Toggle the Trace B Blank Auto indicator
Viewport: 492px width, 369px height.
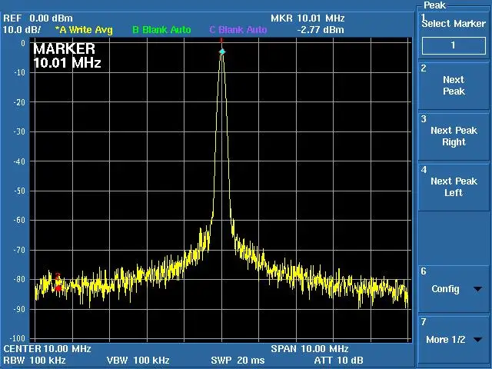(x=161, y=30)
